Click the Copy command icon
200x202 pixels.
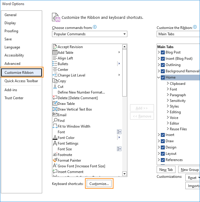click(x=55, y=81)
